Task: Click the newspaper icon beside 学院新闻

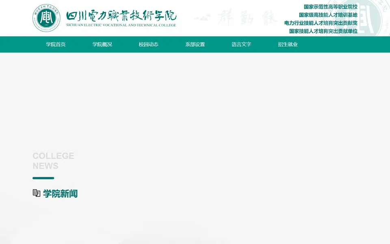Action: 37,193
